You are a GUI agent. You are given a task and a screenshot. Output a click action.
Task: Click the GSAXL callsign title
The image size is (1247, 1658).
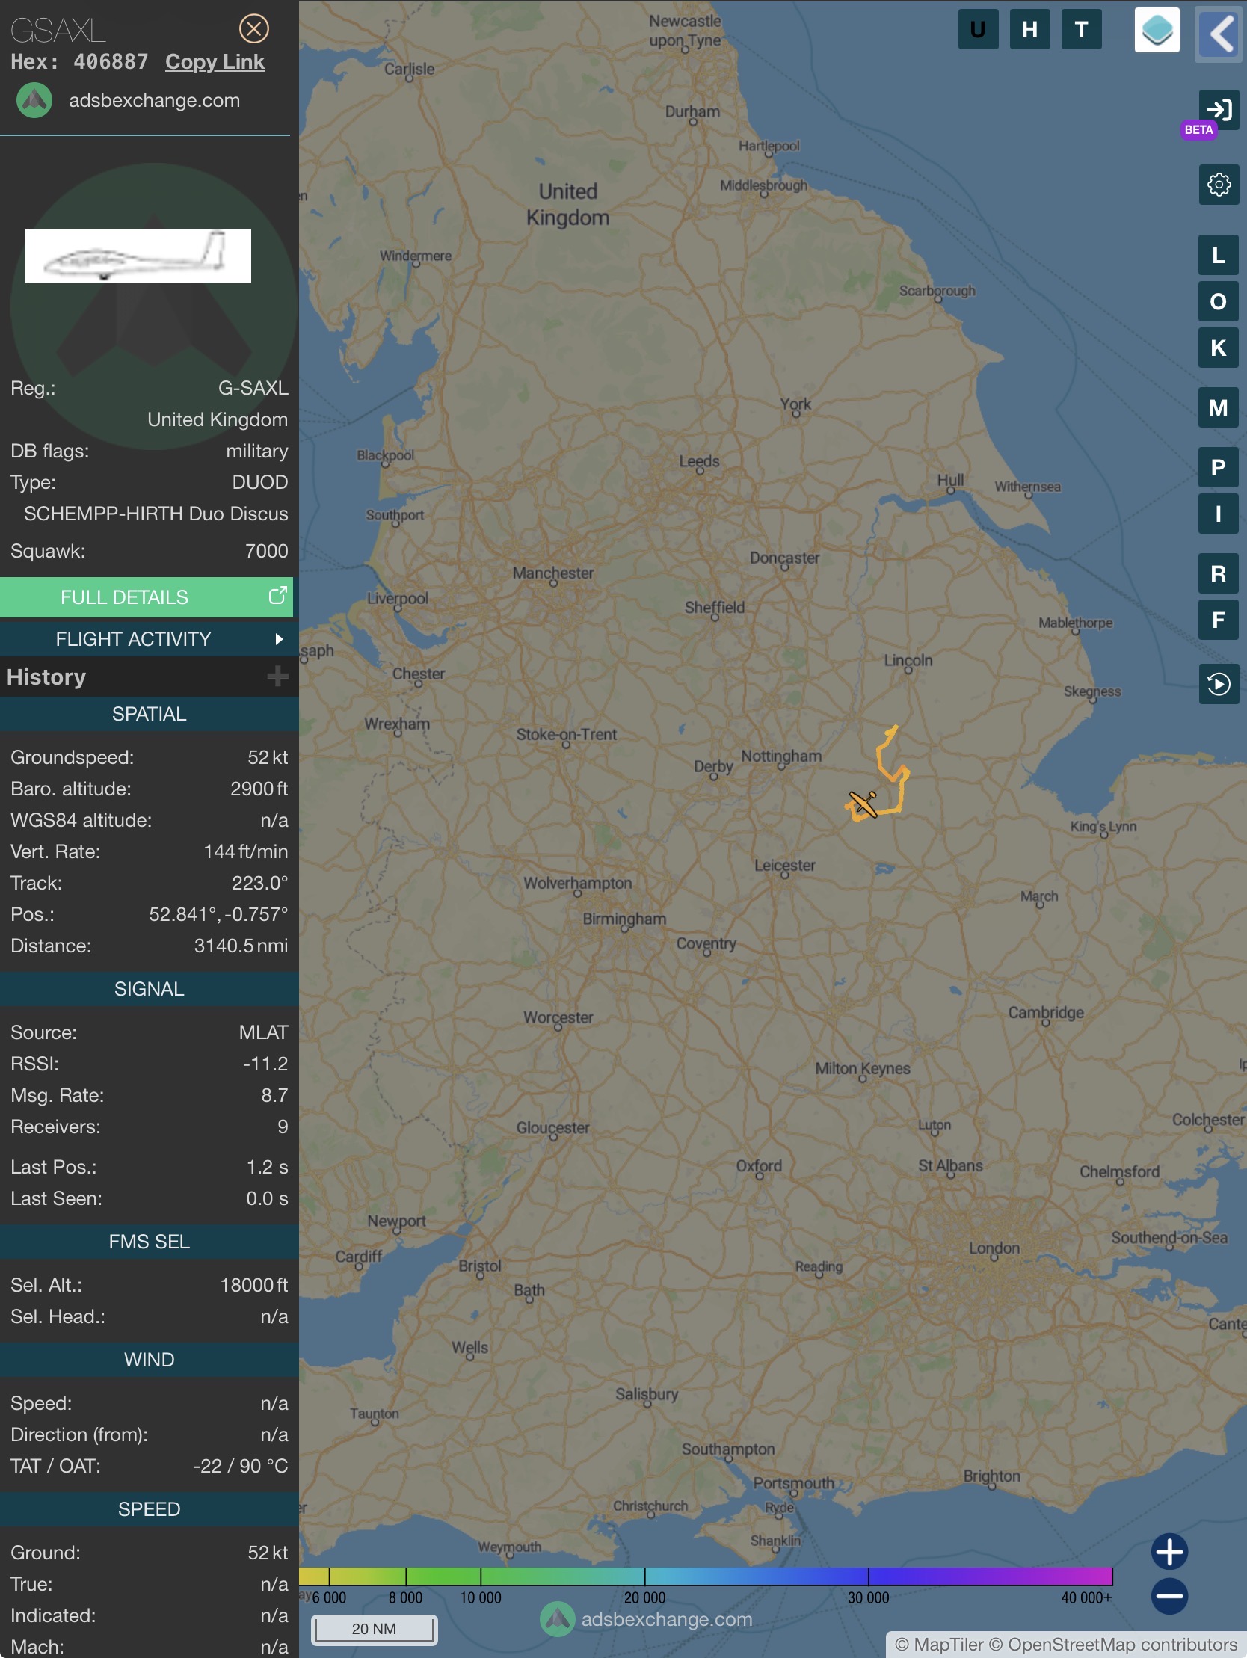tap(58, 30)
